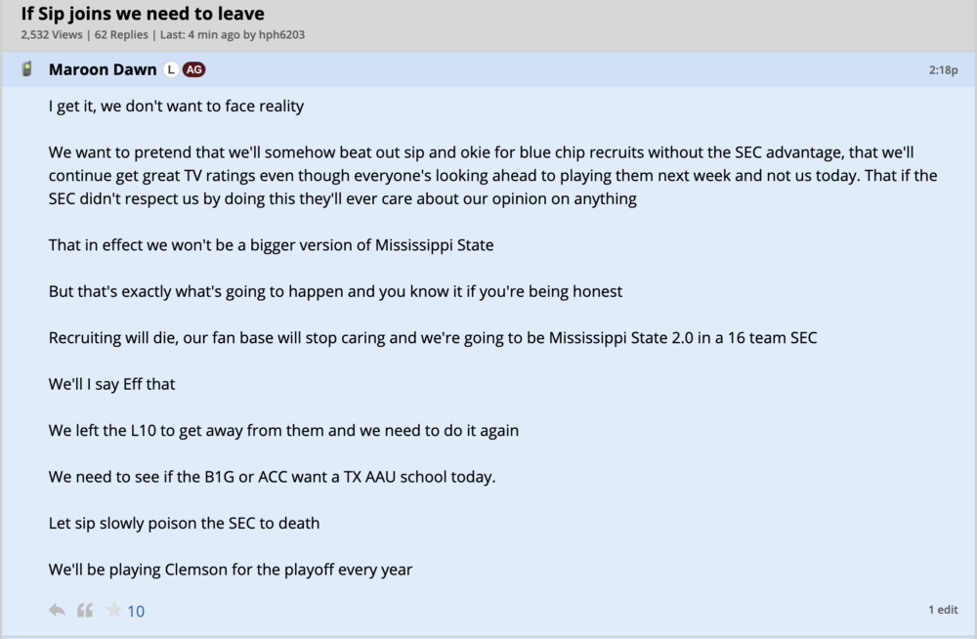The image size is (977, 639).
Task: Click the 2:18p post timestamp
Action: click(x=944, y=70)
